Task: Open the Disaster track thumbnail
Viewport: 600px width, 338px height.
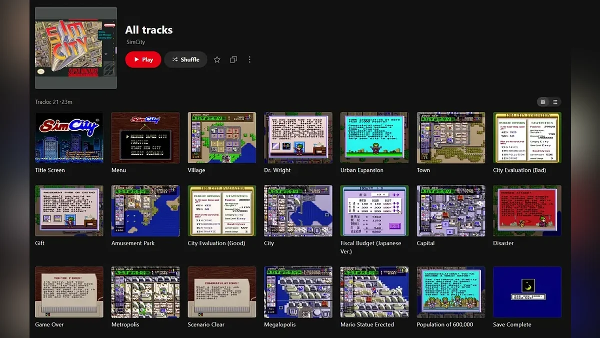Action: click(x=527, y=211)
